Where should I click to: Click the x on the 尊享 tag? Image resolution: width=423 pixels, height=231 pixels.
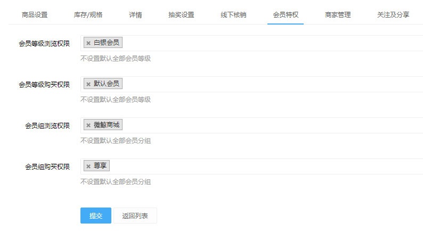(x=88, y=166)
